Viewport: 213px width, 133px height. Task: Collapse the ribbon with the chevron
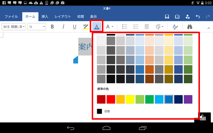208,28
